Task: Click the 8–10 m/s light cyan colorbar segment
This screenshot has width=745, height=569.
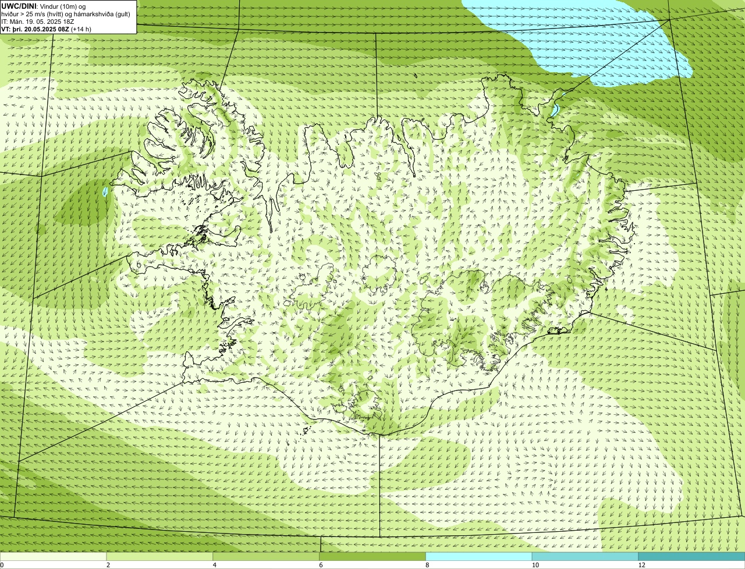Action: point(479,556)
